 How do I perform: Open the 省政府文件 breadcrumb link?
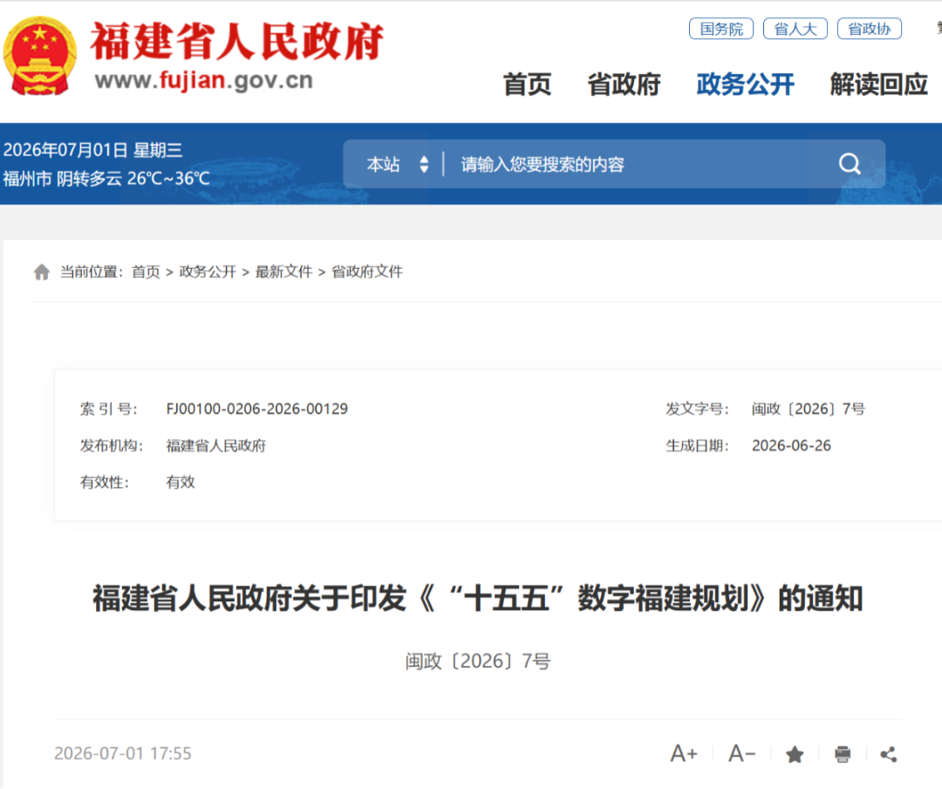click(x=367, y=271)
